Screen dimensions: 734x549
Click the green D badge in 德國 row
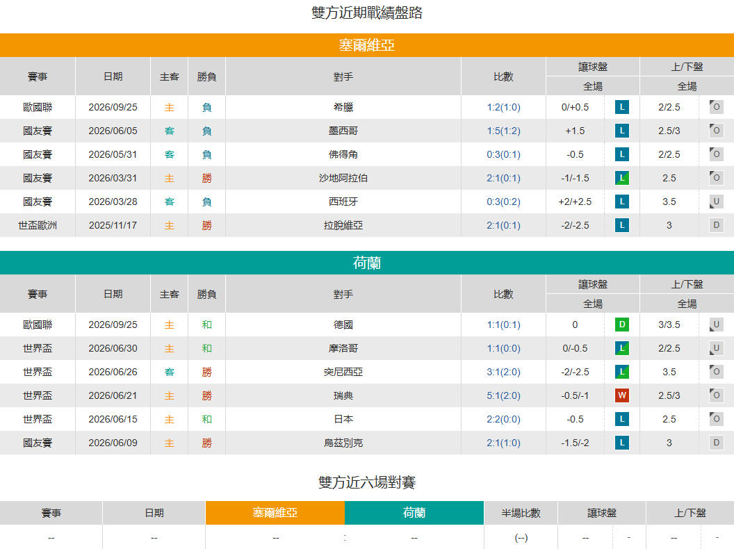[621, 325]
